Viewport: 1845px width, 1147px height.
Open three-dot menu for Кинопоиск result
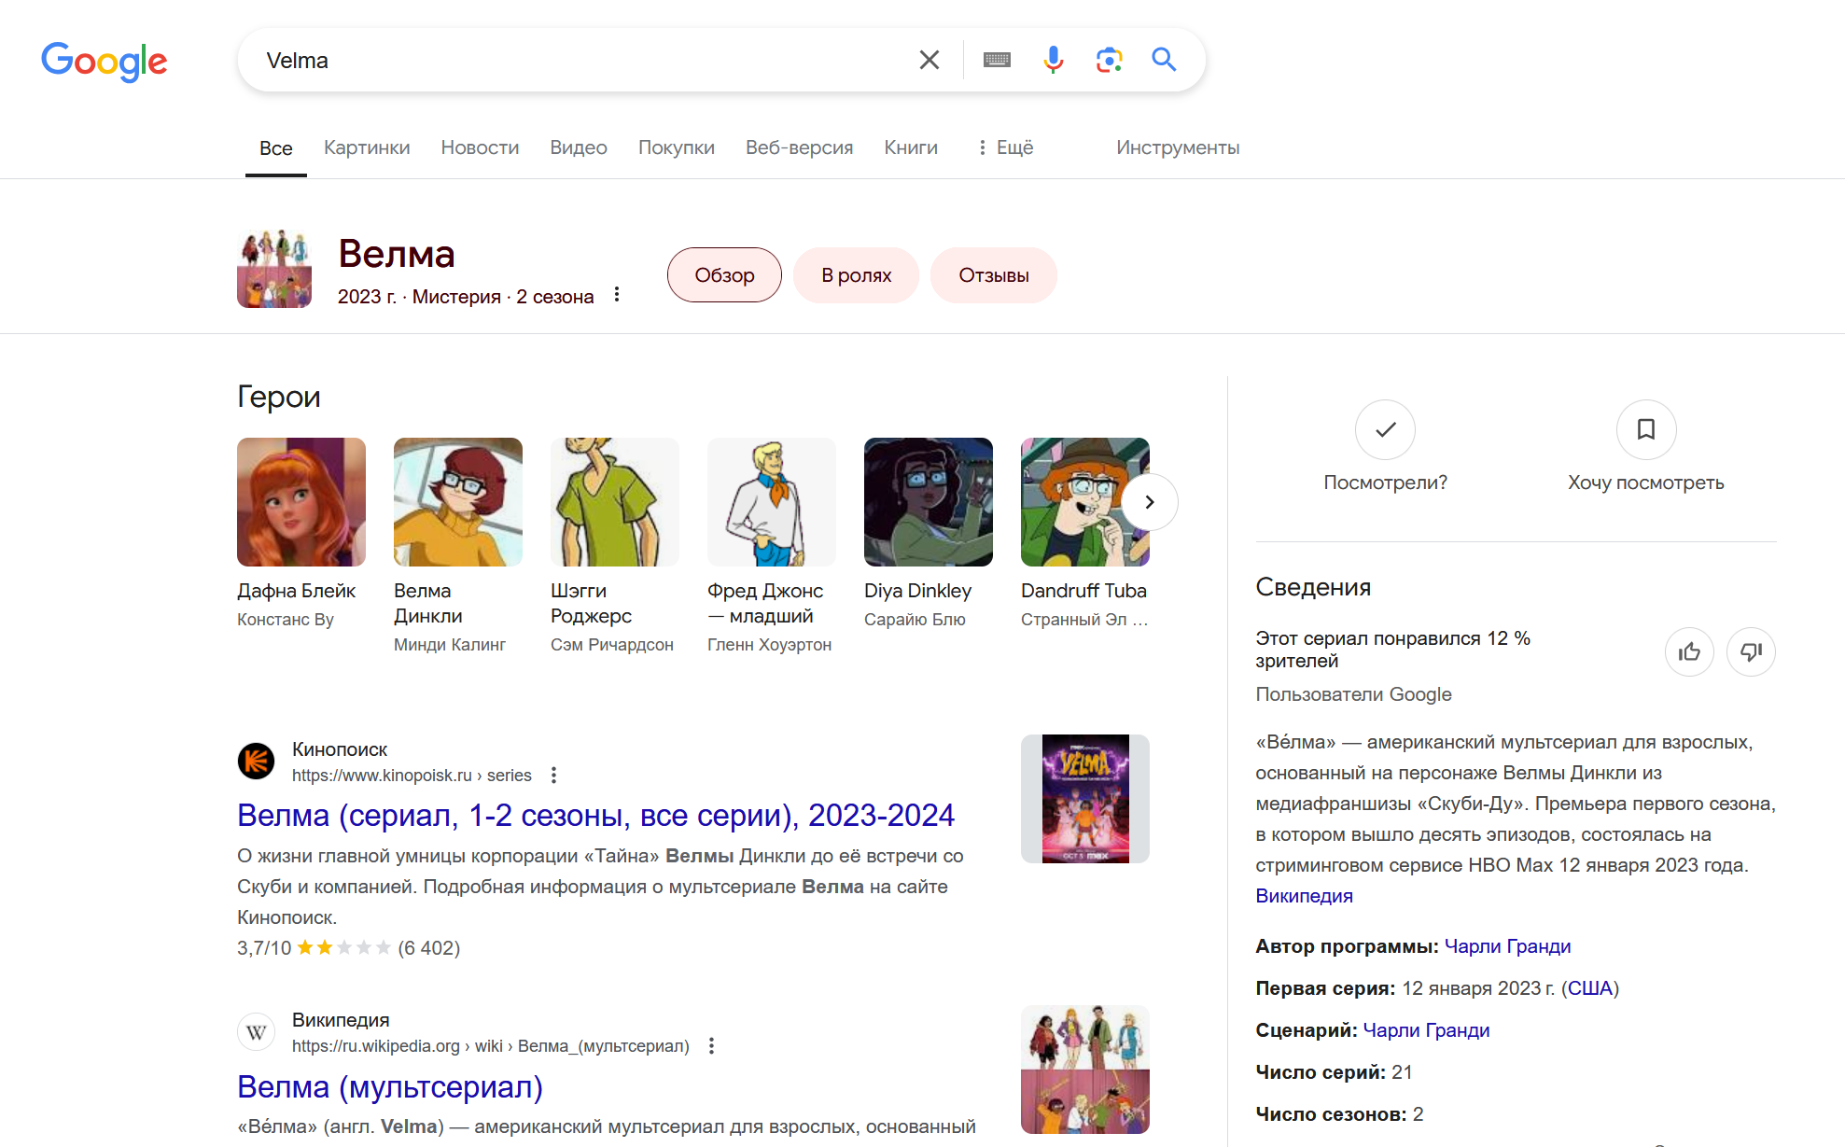pos(553,775)
